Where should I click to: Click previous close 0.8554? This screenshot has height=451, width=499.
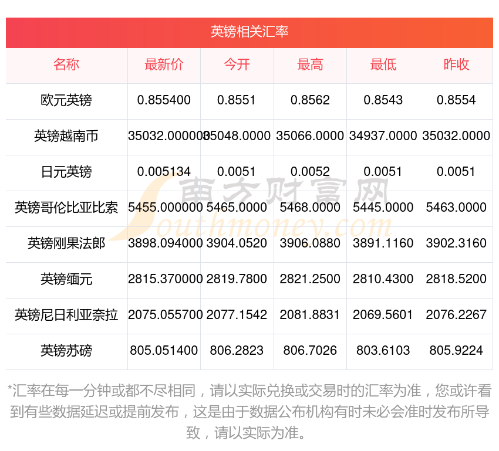tap(456, 100)
